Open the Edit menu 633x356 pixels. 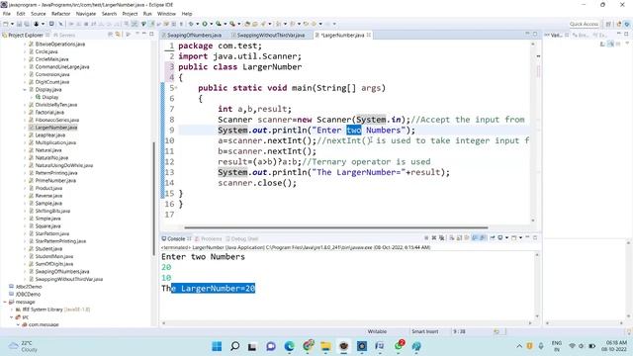tap(21, 14)
